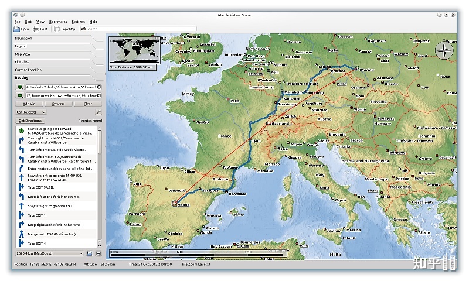
Task: Click the 17, Rowerowa destination address field
Action: pos(61,95)
